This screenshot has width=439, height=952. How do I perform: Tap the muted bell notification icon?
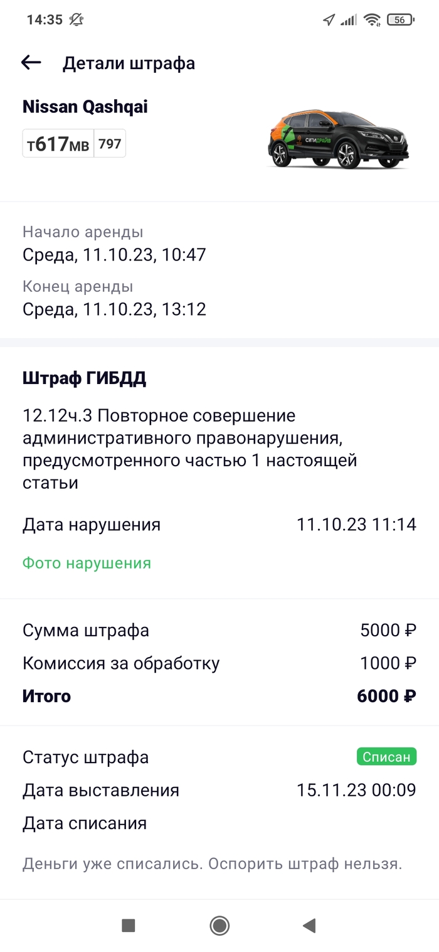point(77,20)
